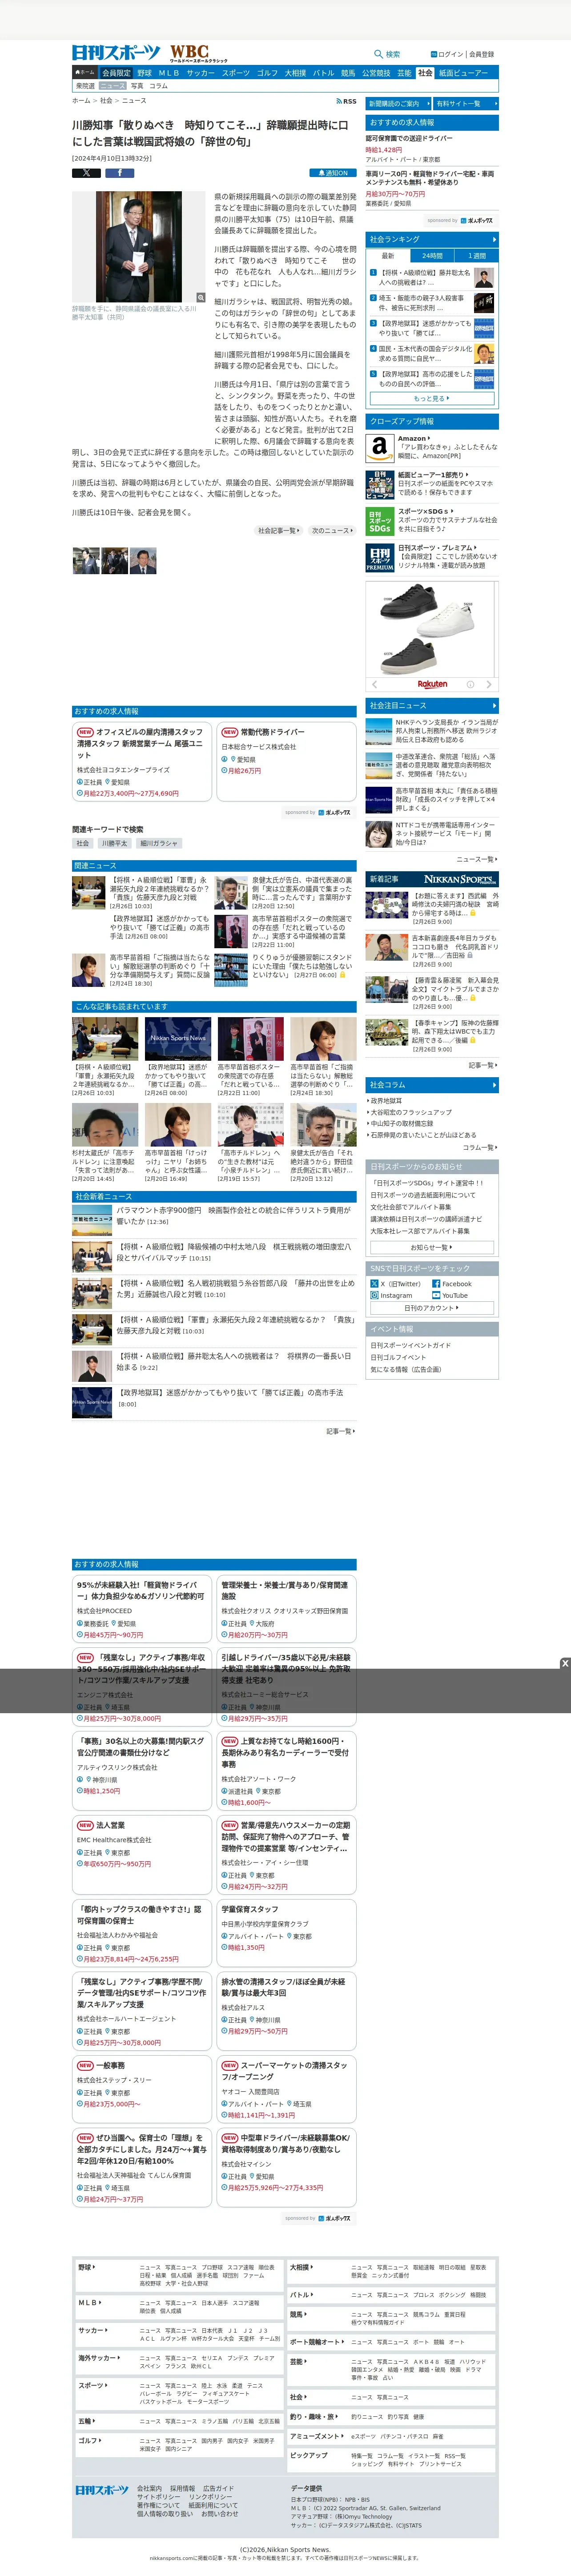
Task: Open 日刊ゴルフイベント in イベント情報
Action: 398,1357
